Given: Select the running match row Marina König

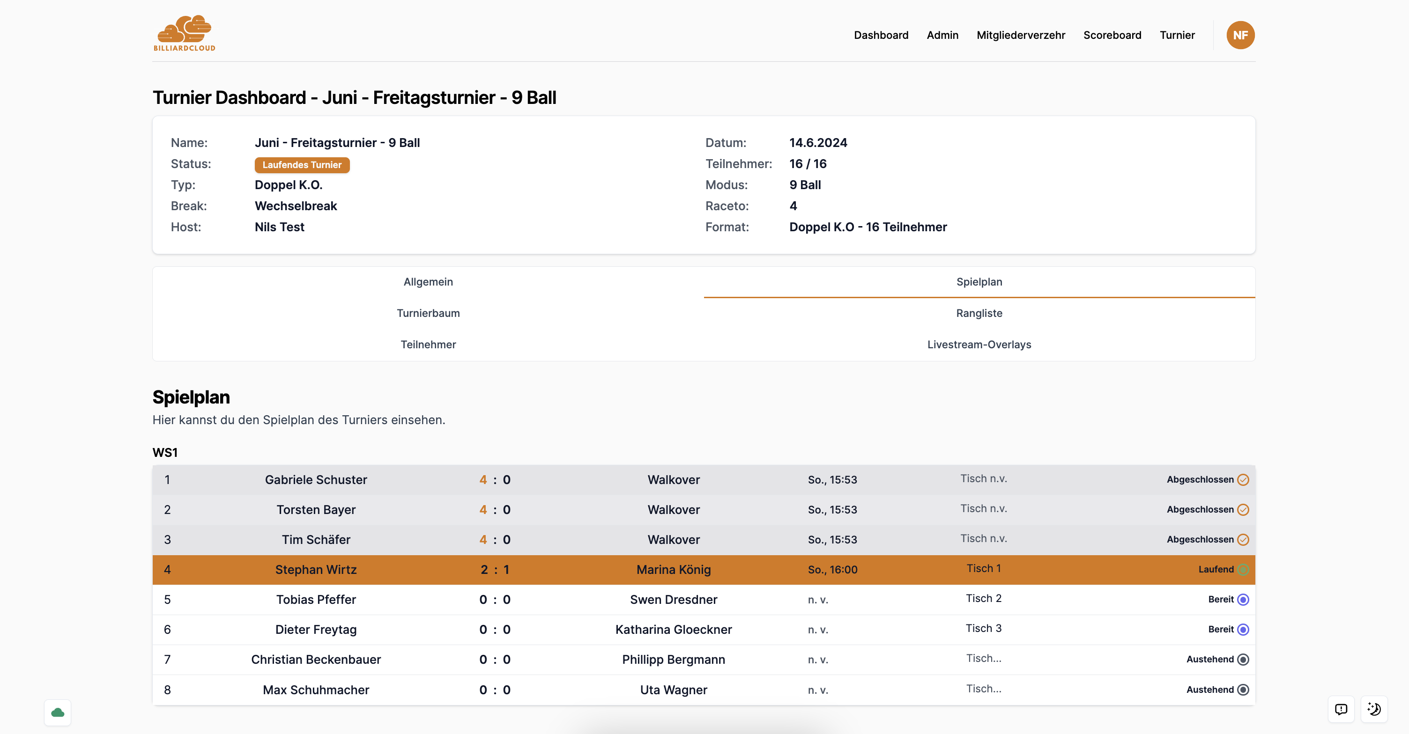Looking at the screenshot, I should click(673, 570).
